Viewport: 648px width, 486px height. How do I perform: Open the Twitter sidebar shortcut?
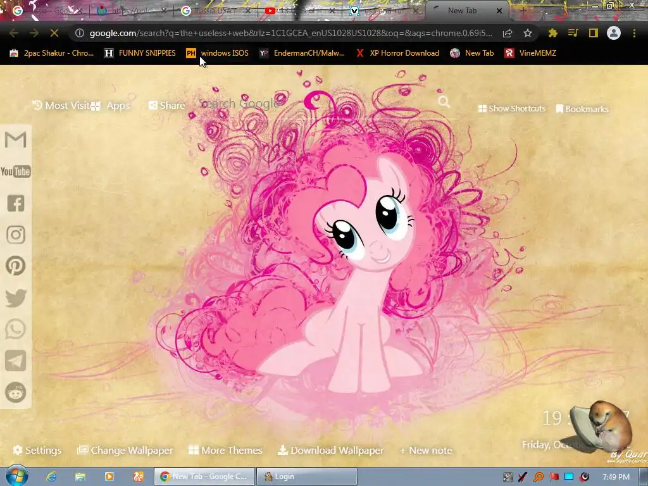pos(16,298)
